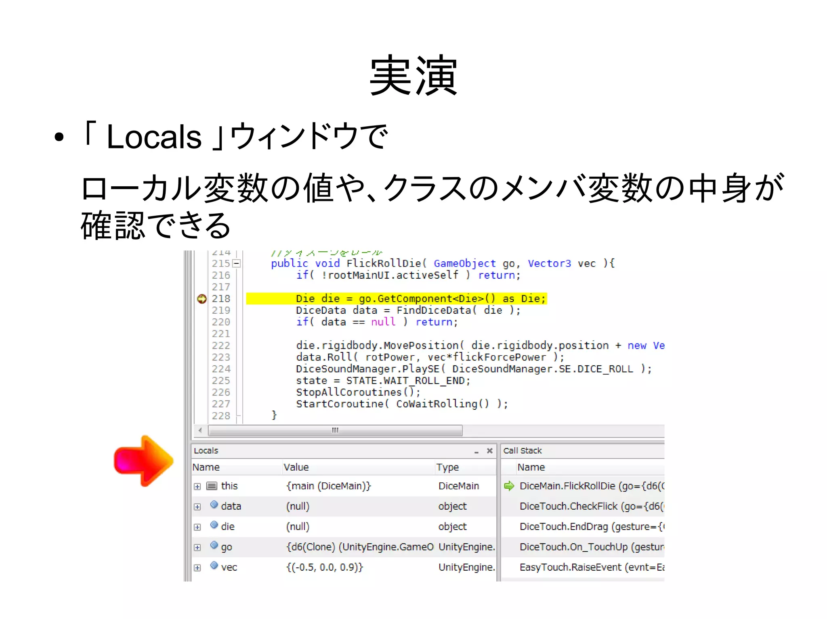Click the 'public void FlickRollDie' declaration line
The width and height of the screenshot is (827, 619).
tap(443, 264)
